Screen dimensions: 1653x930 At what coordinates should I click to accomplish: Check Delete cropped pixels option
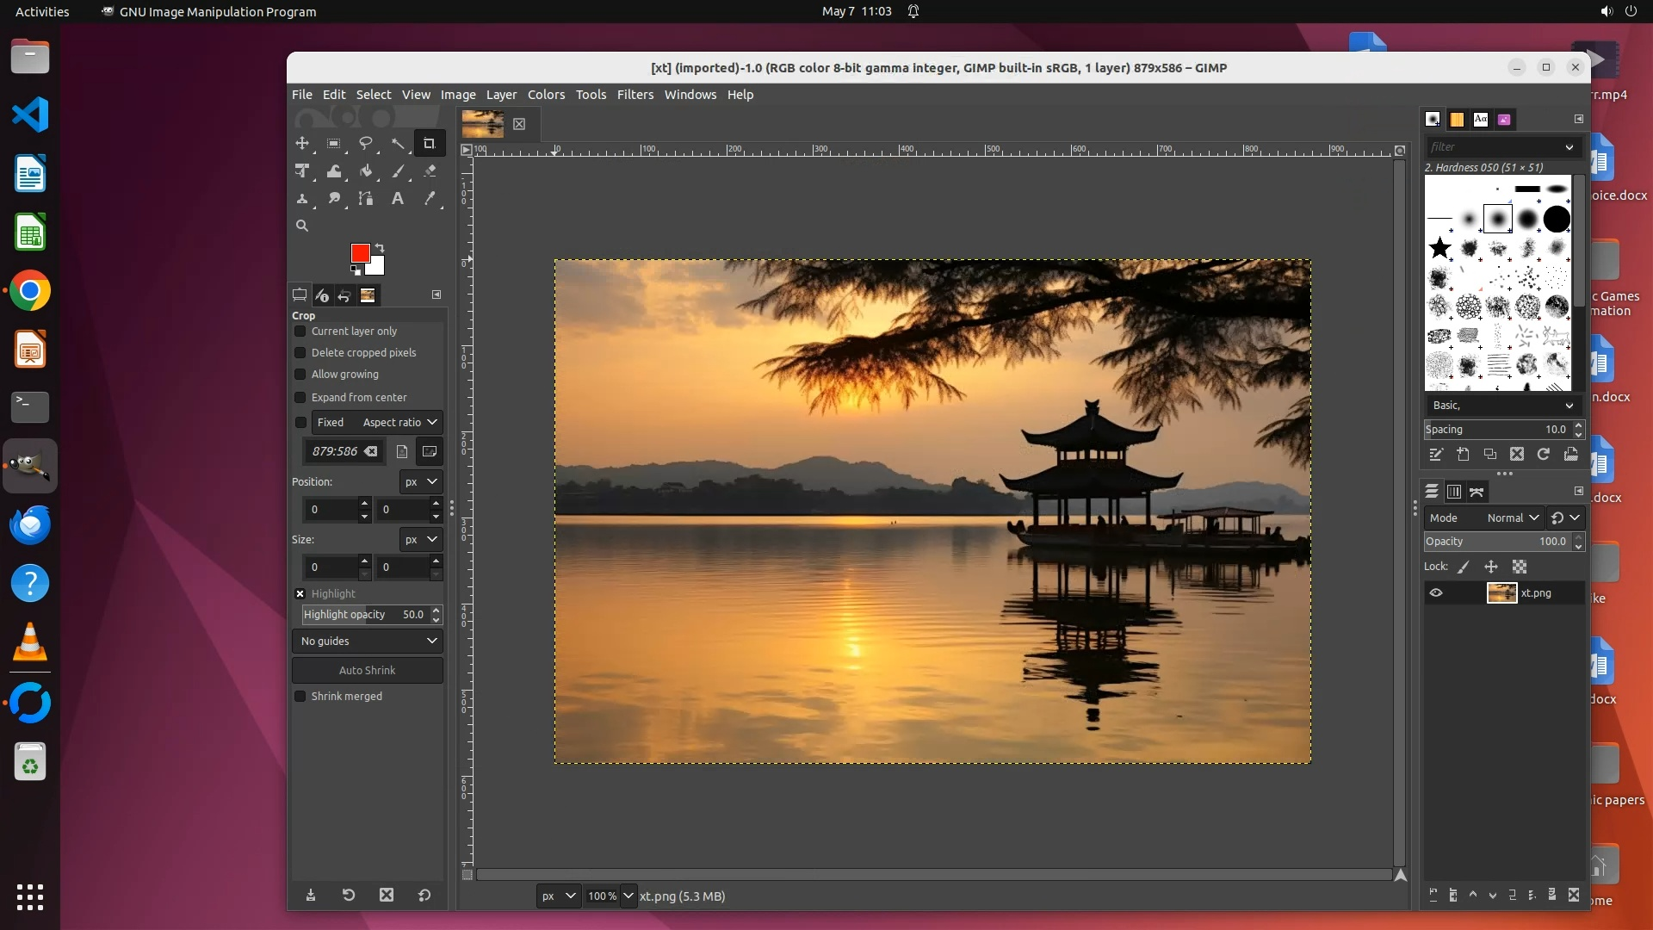point(300,353)
